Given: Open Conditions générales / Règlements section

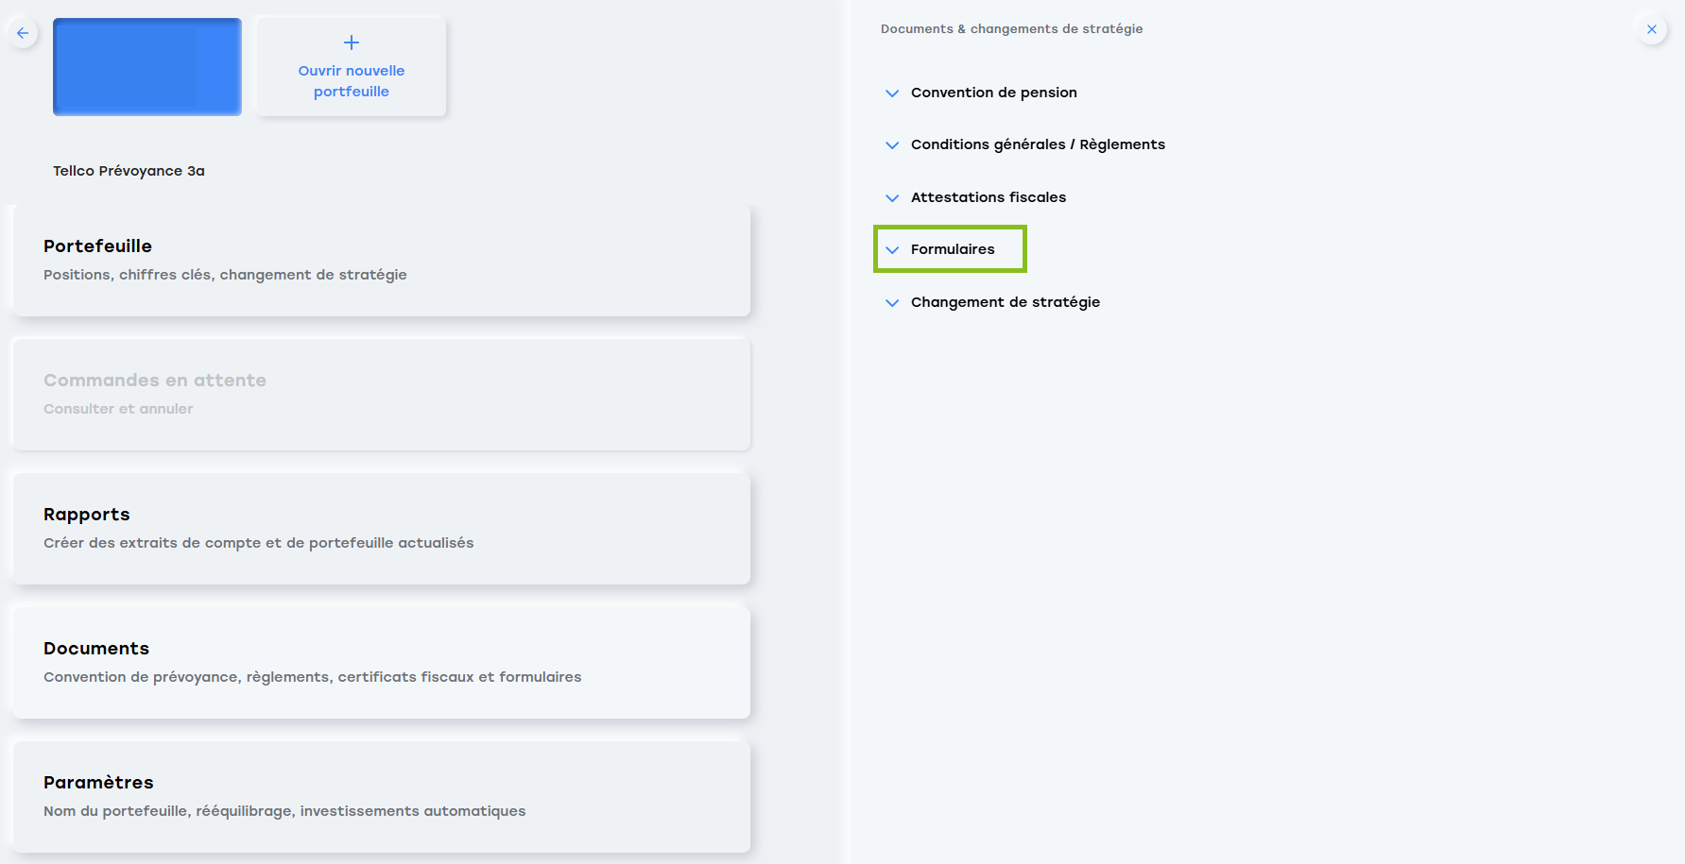Looking at the screenshot, I should click(x=1037, y=144).
